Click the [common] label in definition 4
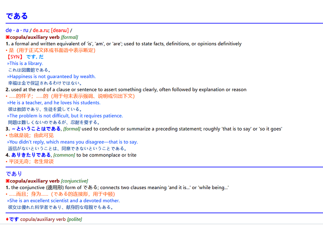 [x=64, y=155]
